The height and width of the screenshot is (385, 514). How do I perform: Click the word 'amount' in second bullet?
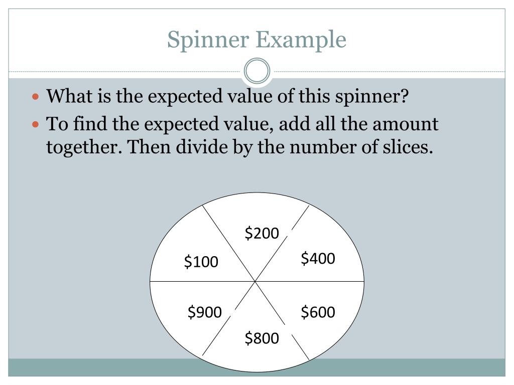click(405, 124)
